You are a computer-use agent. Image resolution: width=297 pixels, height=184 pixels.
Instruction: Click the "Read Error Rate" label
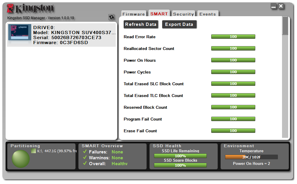coord(140,37)
